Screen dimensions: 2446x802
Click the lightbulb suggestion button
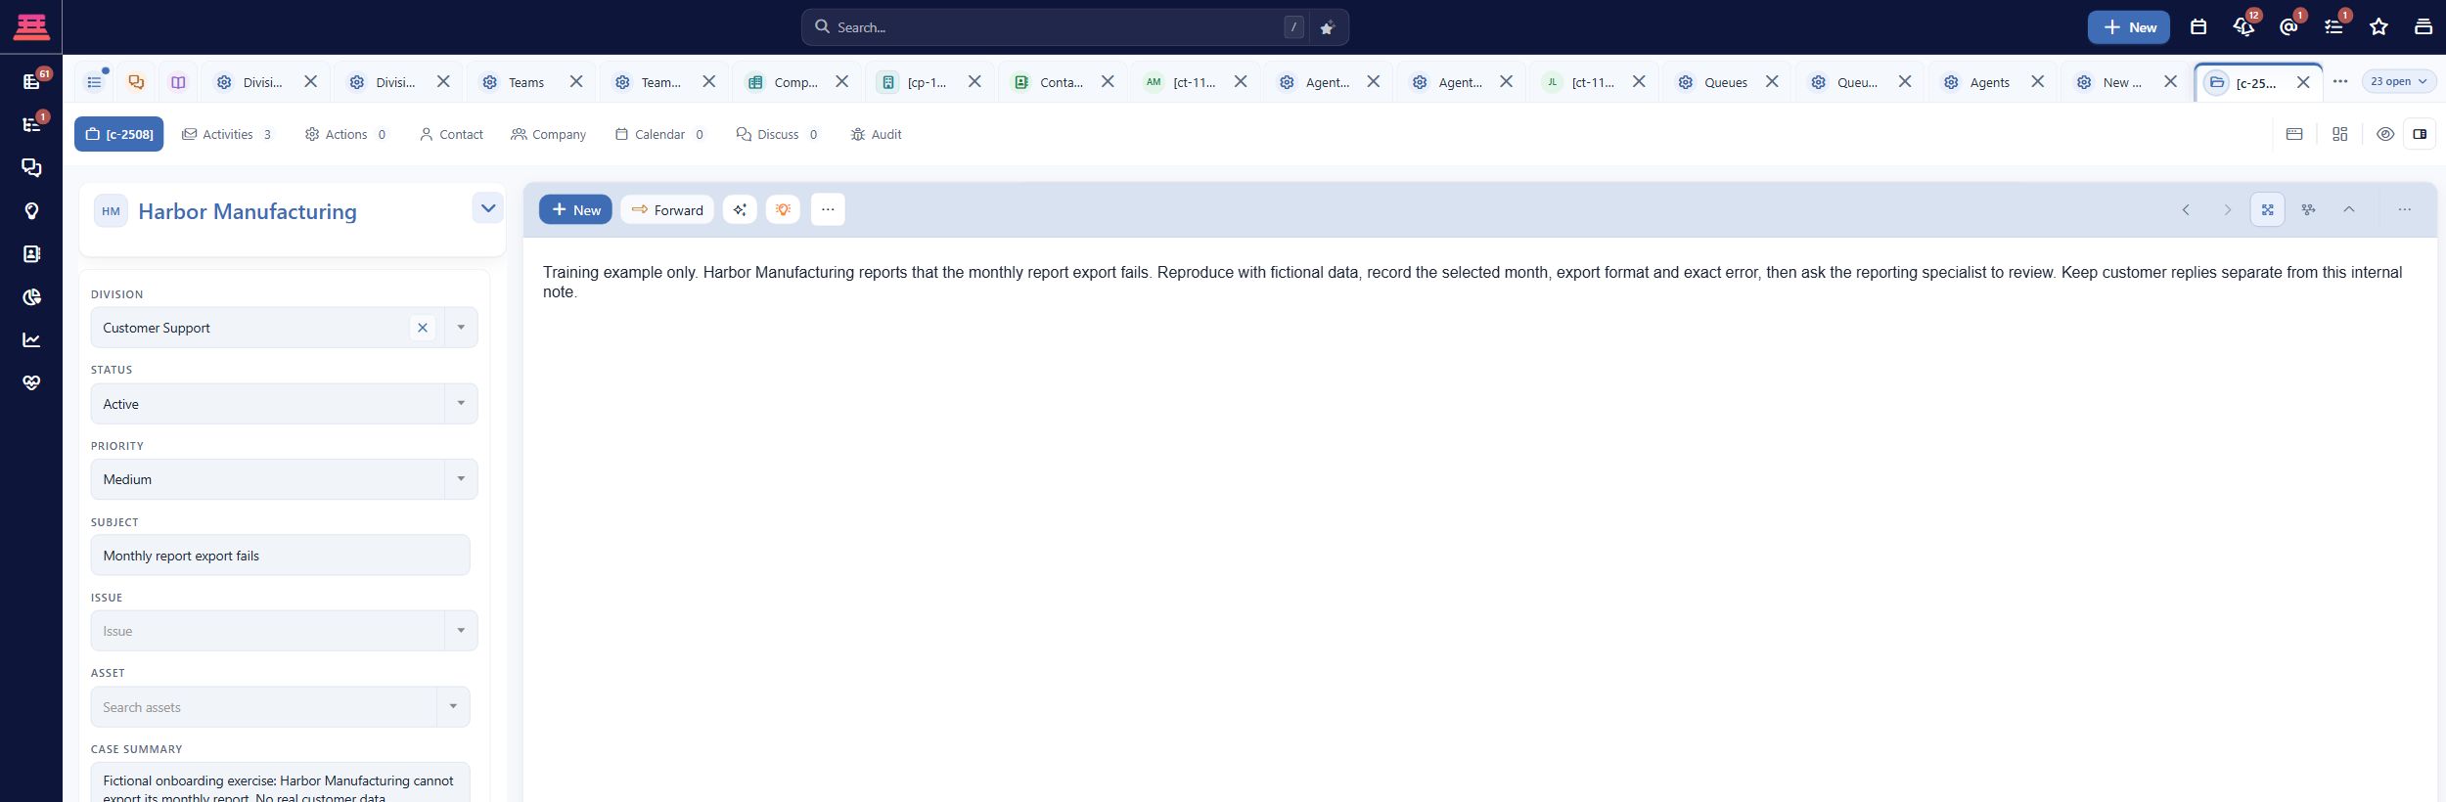[783, 209]
